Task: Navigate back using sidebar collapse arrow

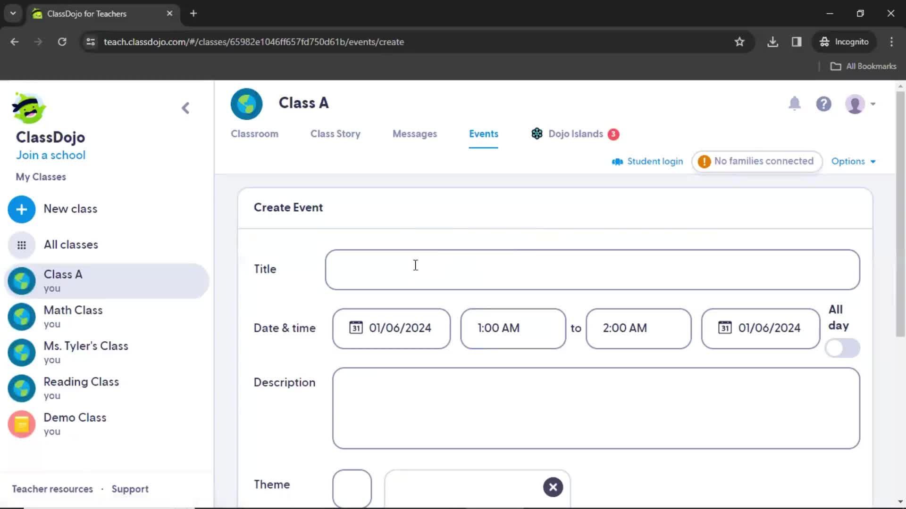Action: pyautogui.click(x=185, y=107)
